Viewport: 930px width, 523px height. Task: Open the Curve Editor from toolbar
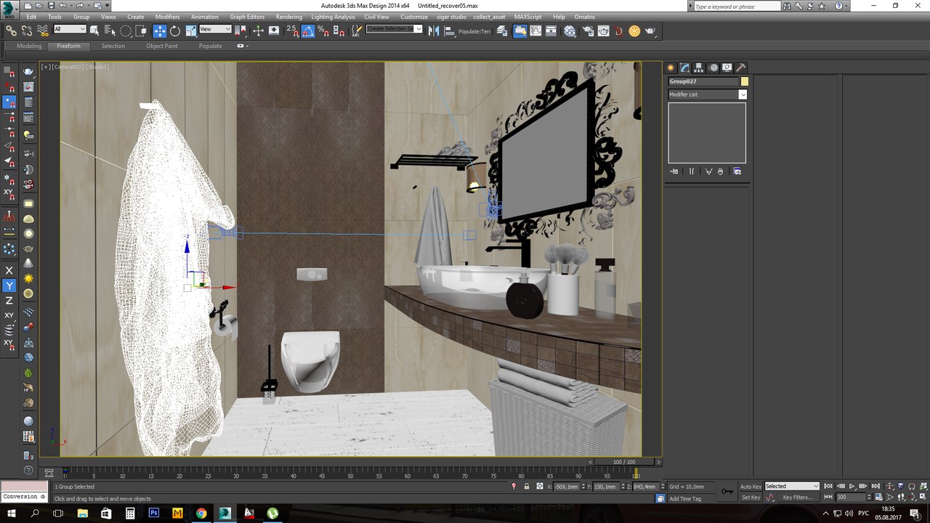pos(537,31)
